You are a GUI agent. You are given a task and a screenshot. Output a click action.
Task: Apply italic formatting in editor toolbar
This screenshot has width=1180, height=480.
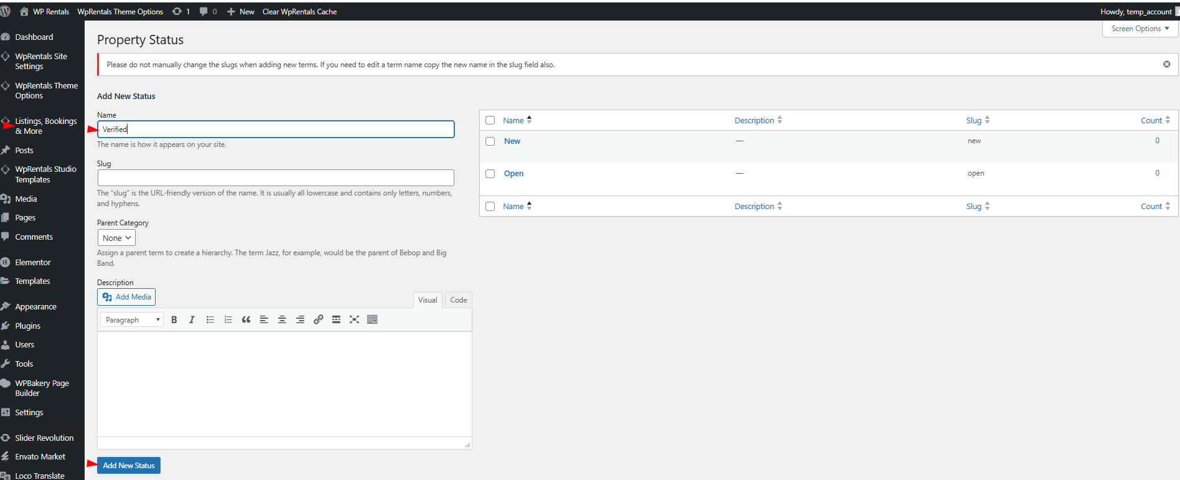pos(192,320)
